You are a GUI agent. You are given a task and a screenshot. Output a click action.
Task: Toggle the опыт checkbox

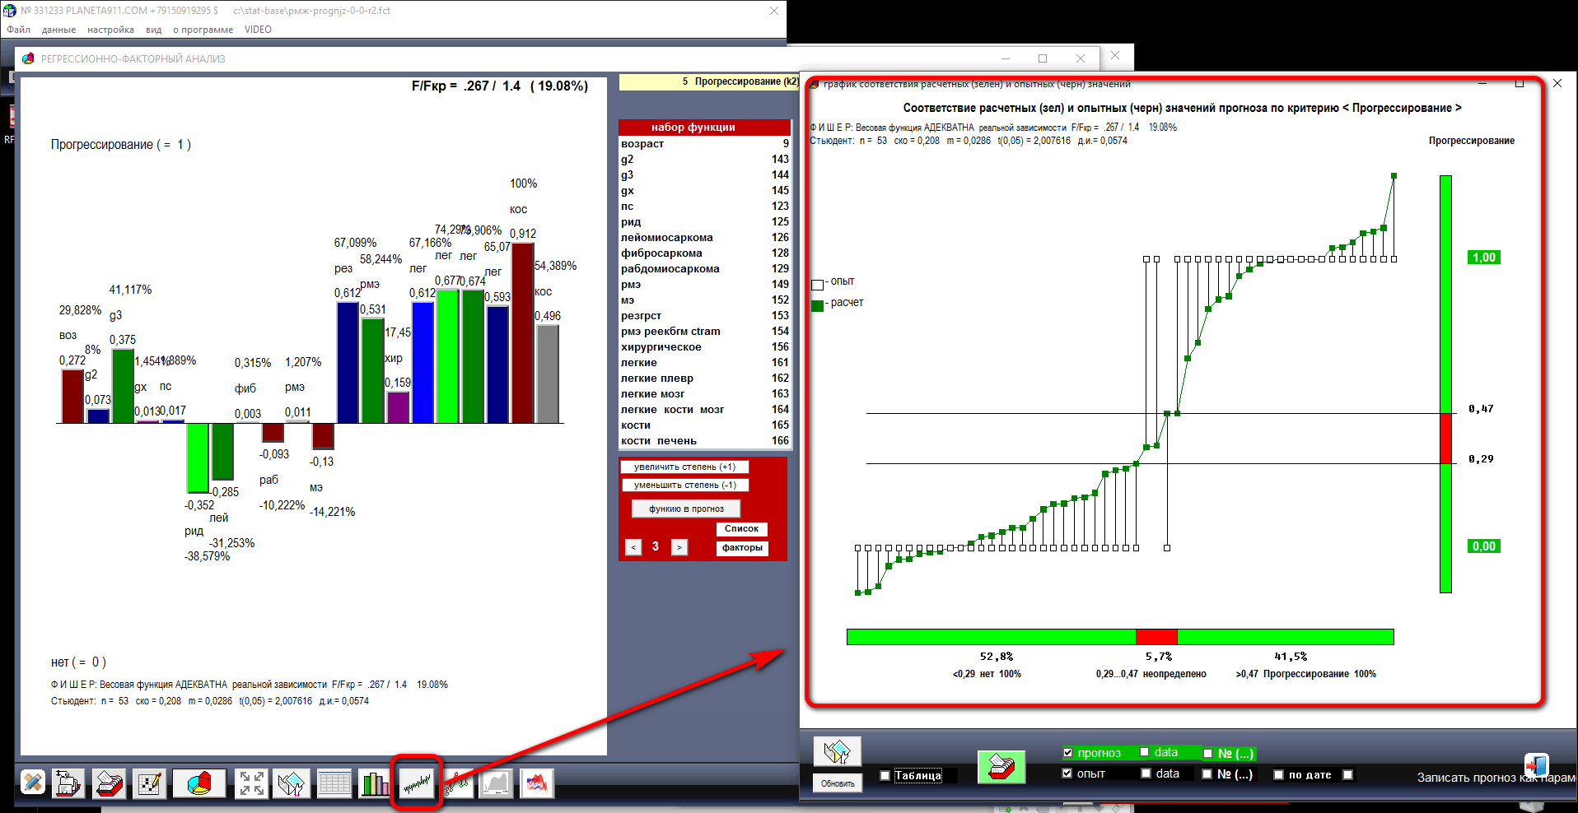1068,774
